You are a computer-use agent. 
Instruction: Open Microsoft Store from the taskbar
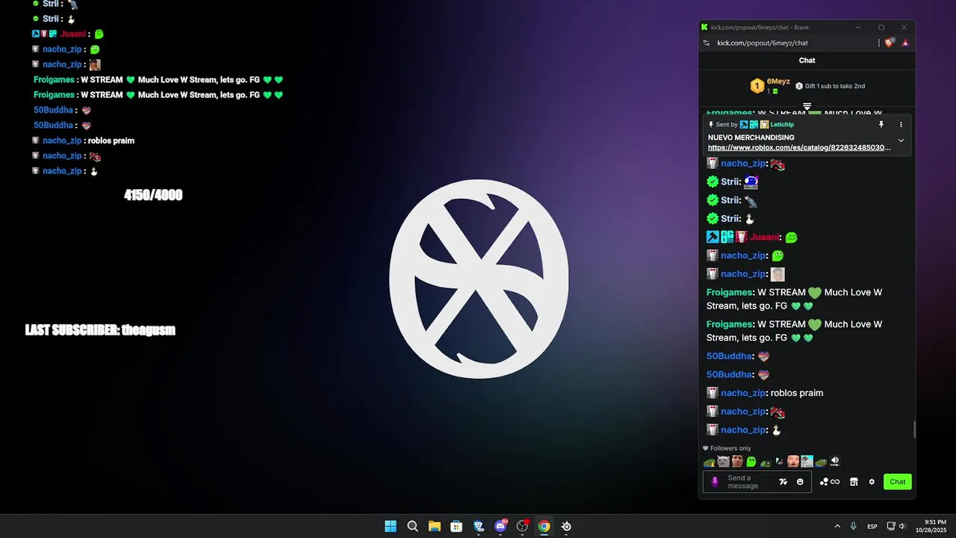coord(456,526)
